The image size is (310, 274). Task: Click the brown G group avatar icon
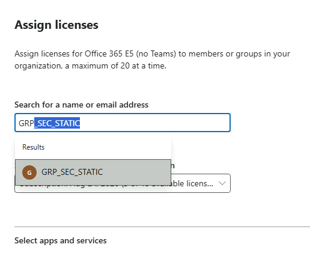point(29,172)
